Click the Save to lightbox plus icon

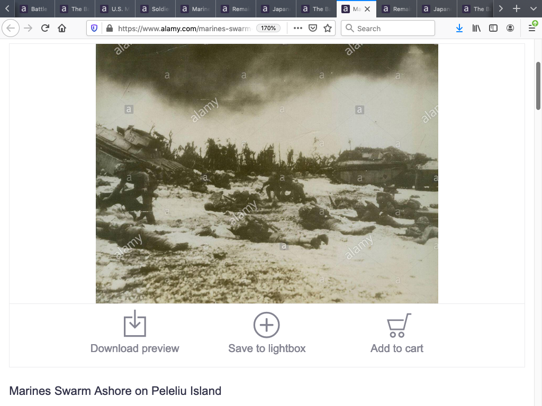(x=266, y=325)
